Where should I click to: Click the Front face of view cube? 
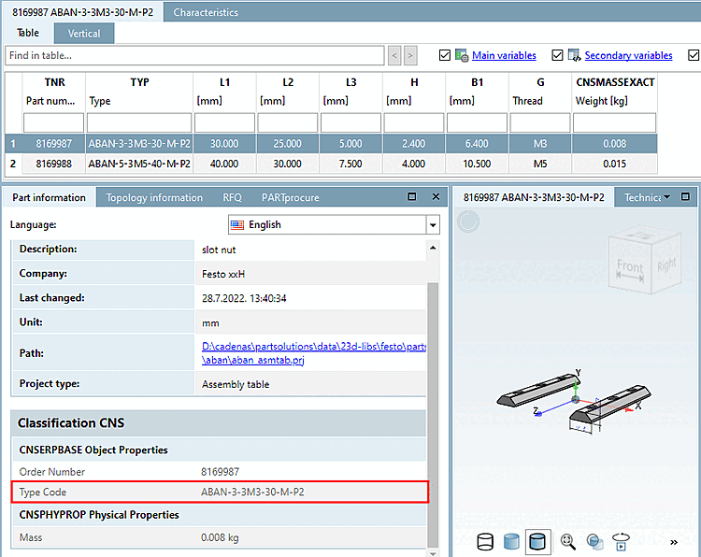(x=630, y=266)
